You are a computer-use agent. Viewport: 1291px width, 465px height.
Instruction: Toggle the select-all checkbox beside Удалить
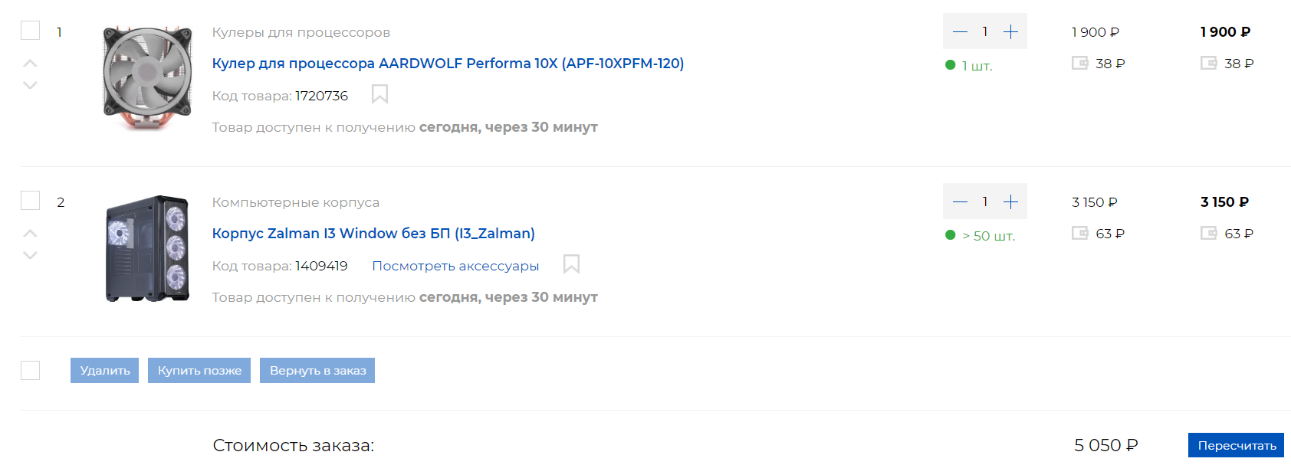tap(30, 371)
